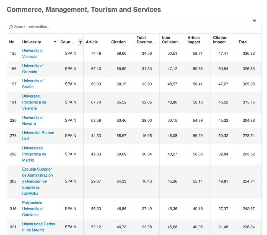The width and height of the screenshot is (267, 235).
Task: Select the total document value 10,43
Action: (x=147, y=181)
